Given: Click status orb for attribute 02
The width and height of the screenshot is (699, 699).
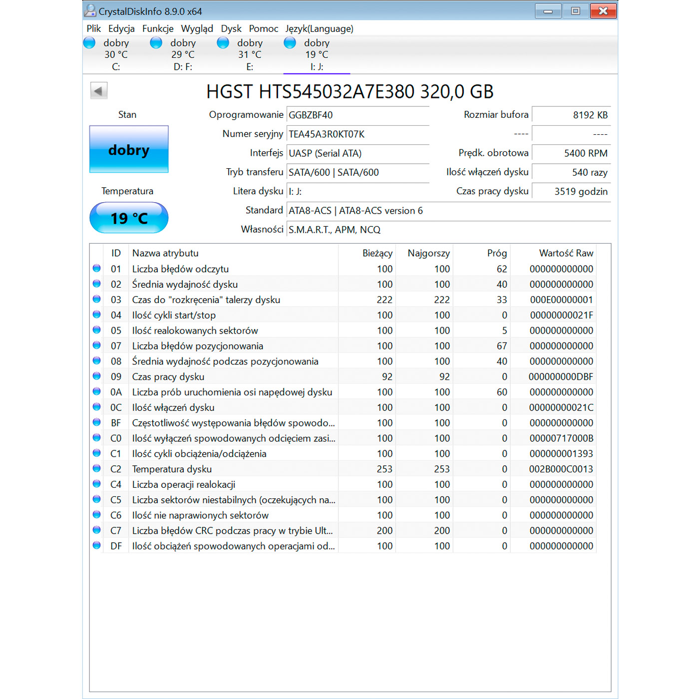Looking at the screenshot, I should (97, 284).
